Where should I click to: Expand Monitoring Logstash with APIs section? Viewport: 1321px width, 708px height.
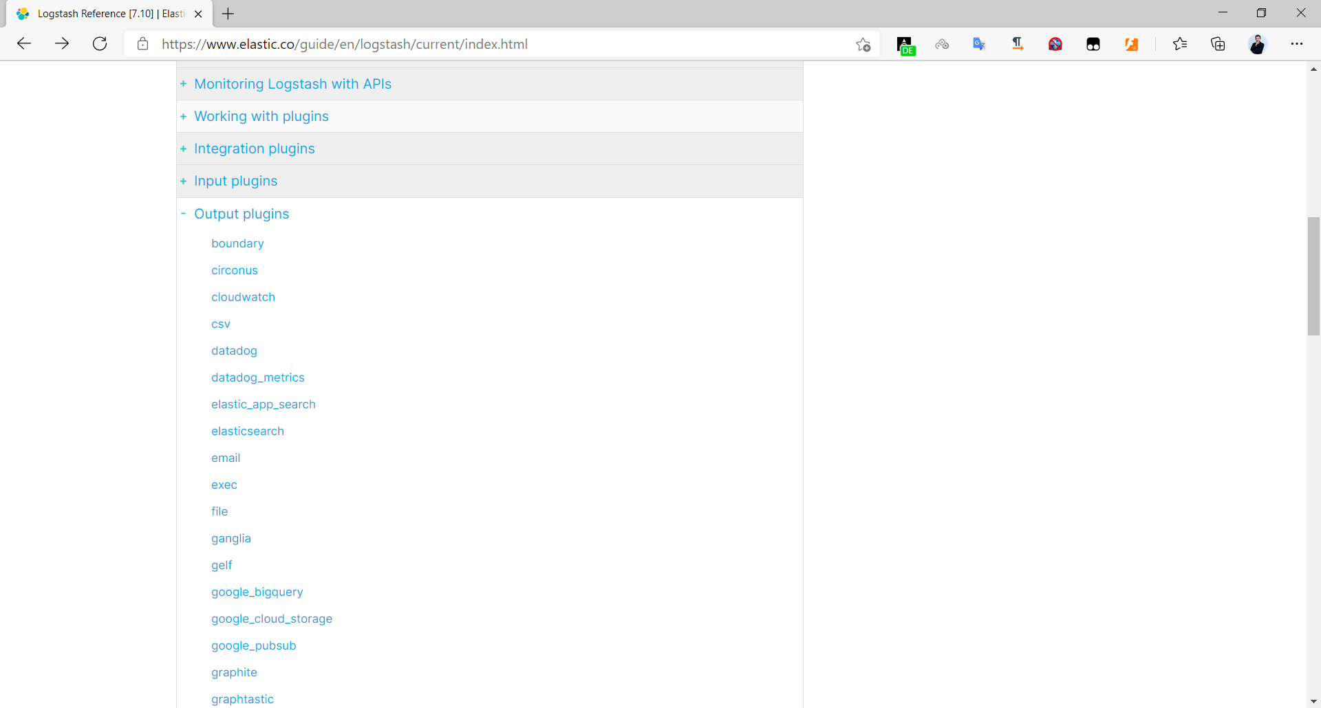(x=184, y=84)
